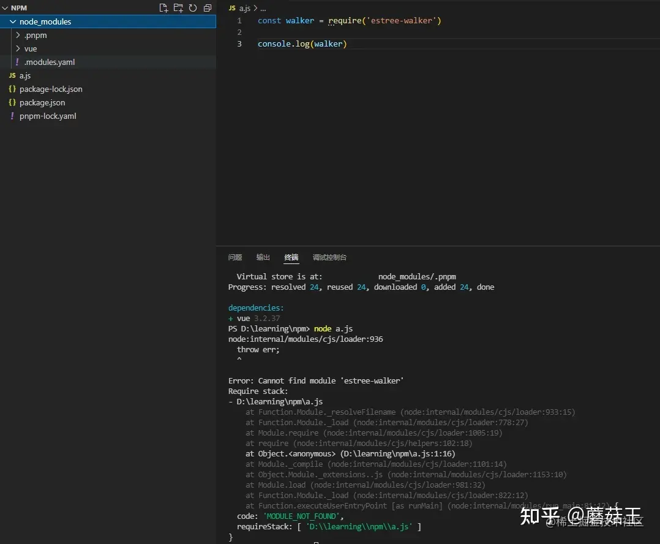Click the braces icon beside package.json
660x544 pixels.
point(12,102)
